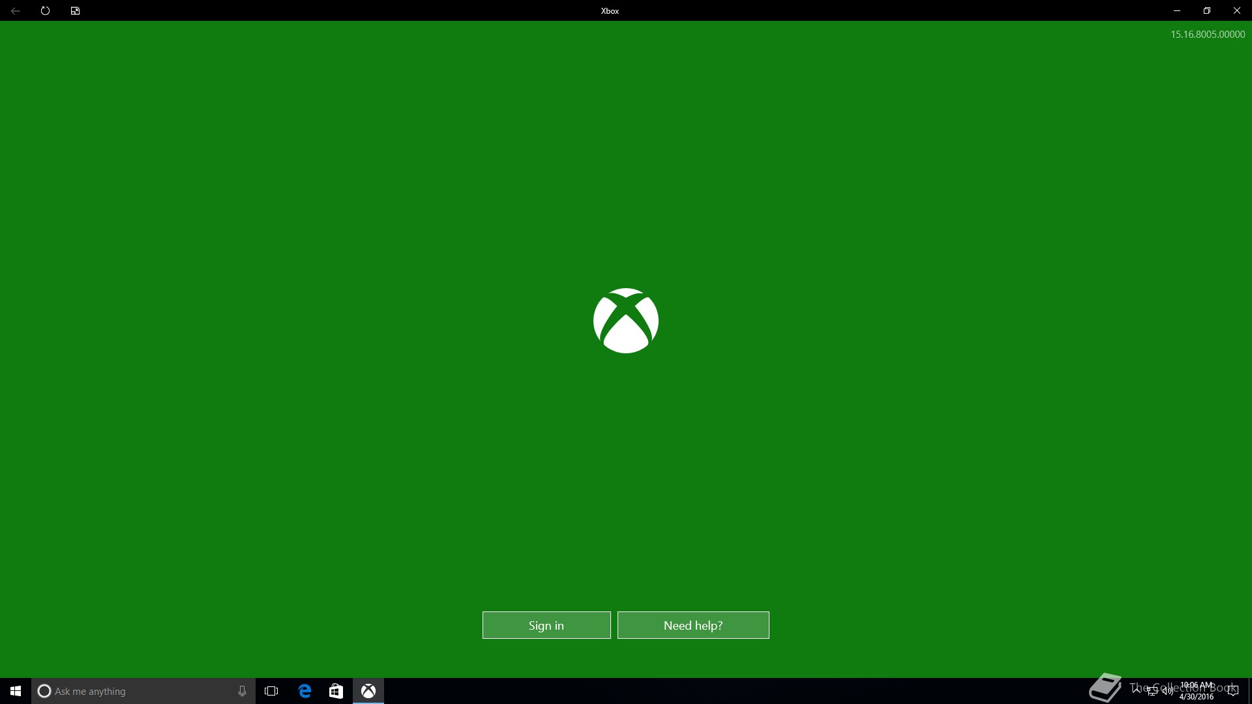Click the refresh icon in the title bar
This screenshot has width=1252, height=704.
[45, 10]
